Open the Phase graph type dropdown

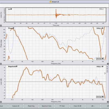[x=11, y=28]
